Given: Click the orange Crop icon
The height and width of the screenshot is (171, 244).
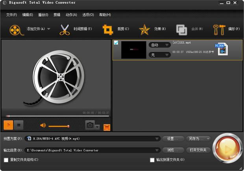Looking at the screenshot, I should [x=107, y=29].
